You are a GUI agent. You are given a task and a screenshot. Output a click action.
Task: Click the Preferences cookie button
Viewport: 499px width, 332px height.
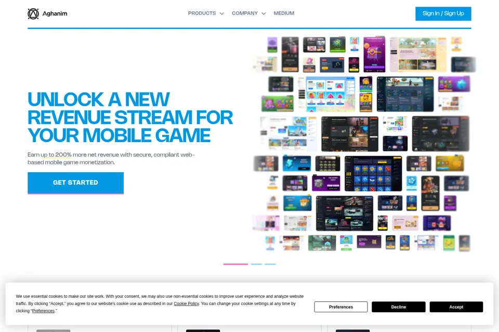[341, 307]
